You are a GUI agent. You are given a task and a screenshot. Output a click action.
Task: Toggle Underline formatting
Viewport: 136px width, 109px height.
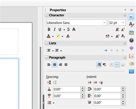60,29
